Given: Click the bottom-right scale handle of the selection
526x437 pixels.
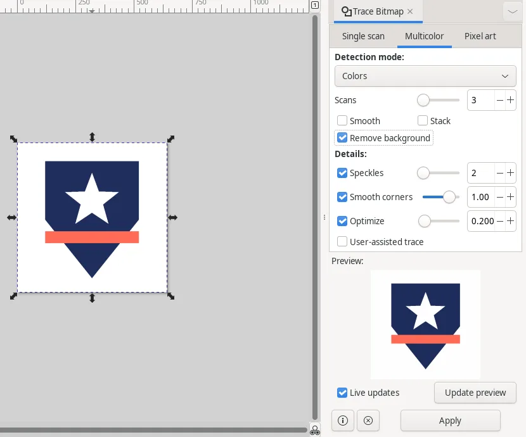Looking at the screenshot, I should pos(170,296).
